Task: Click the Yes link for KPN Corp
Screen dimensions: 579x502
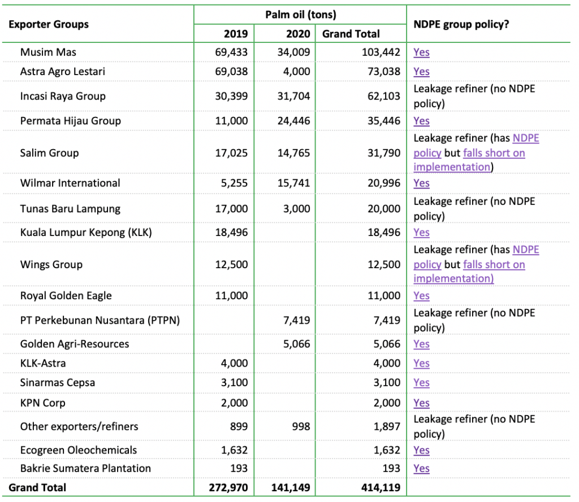Action: coord(421,403)
